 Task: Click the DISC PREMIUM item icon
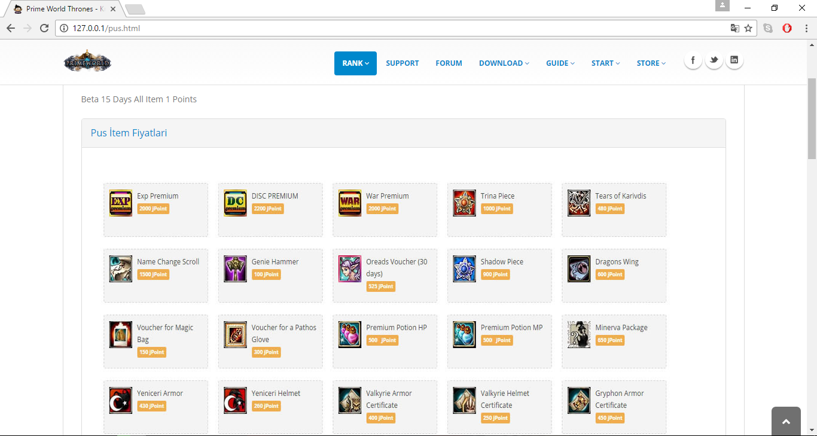[x=235, y=203]
